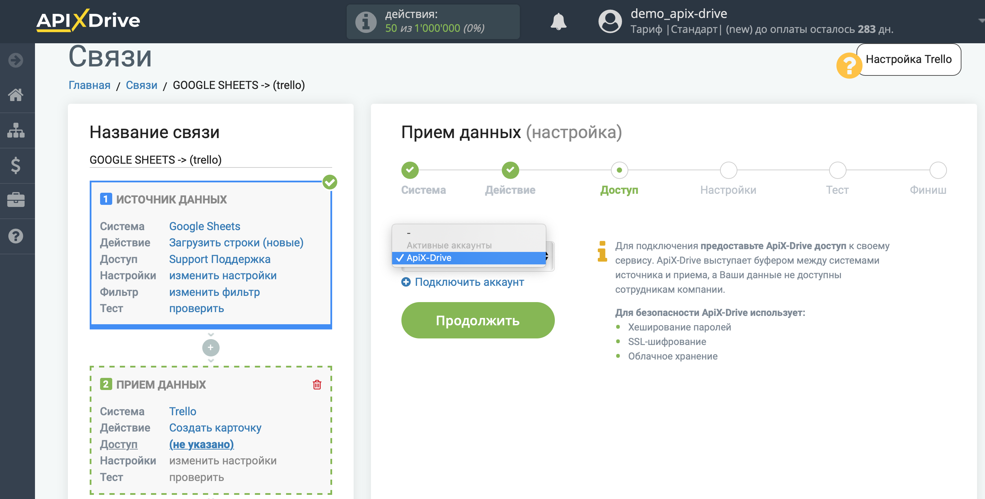Click the Настройка Trello help bubble
This screenshot has width=985, height=499.
click(908, 59)
